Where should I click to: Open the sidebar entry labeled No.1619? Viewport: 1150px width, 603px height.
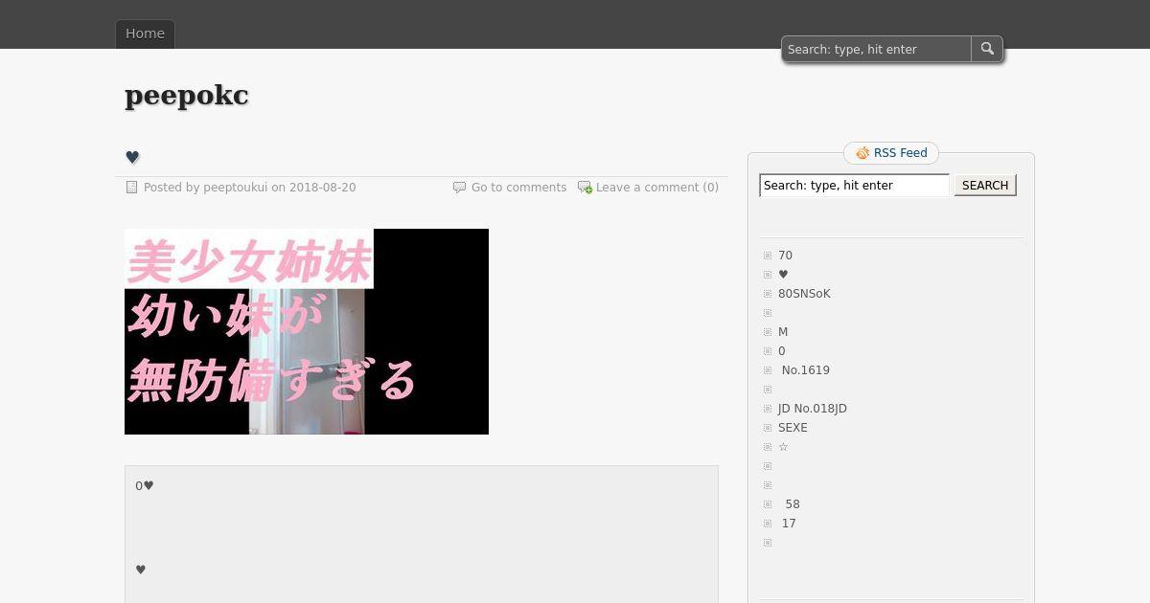click(x=806, y=370)
